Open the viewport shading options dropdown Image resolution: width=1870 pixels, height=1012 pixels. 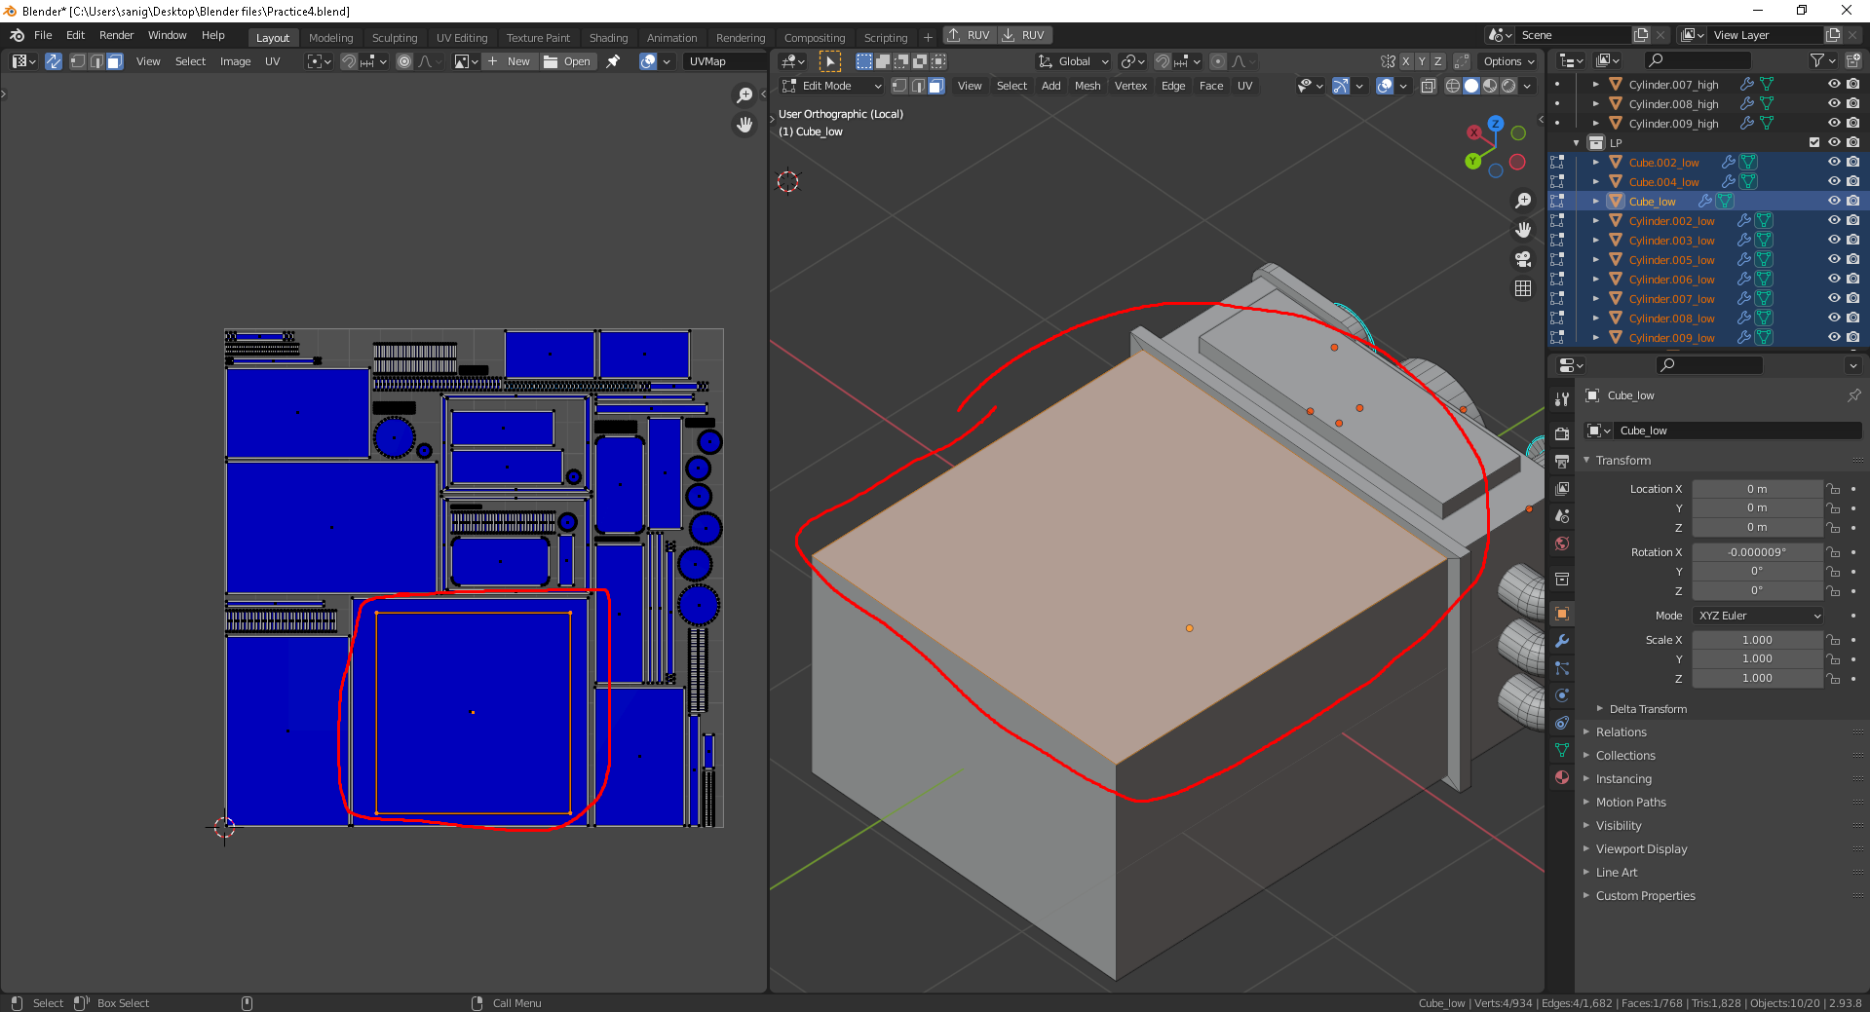tap(1527, 86)
